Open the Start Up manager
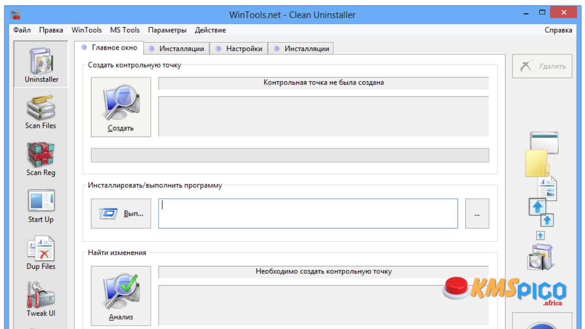Image resolution: width=585 pixels, height=329 pixels. pyautogui.click(x=41, y=206)
